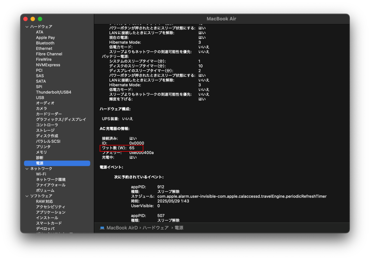Select スマートカード in the sidebar
The width and height of the screenshot is (370, 260).
49,223
